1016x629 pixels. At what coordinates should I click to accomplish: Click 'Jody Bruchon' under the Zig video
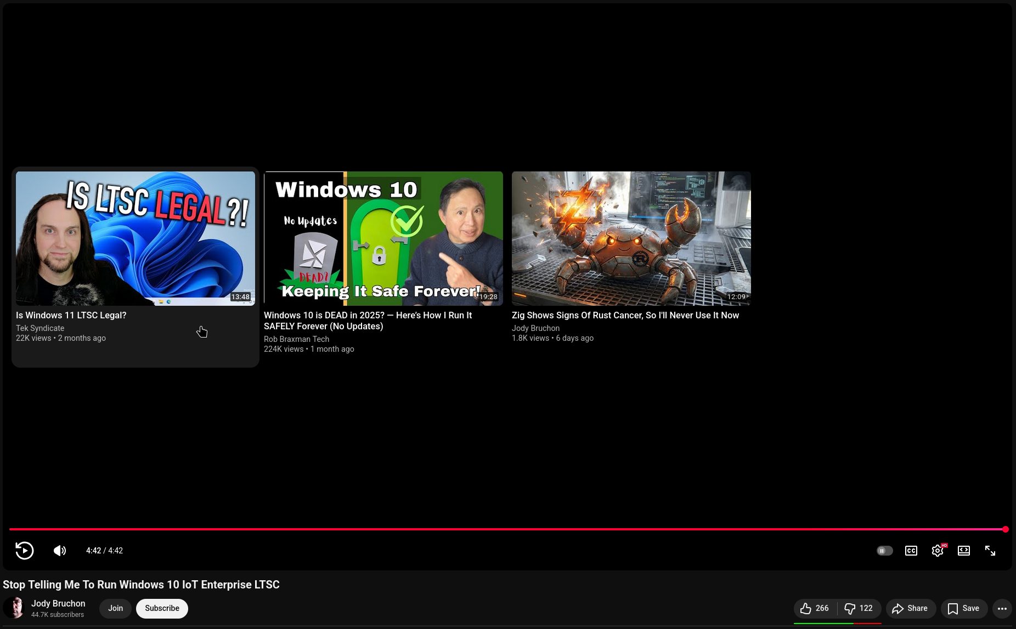pos(535,328)
